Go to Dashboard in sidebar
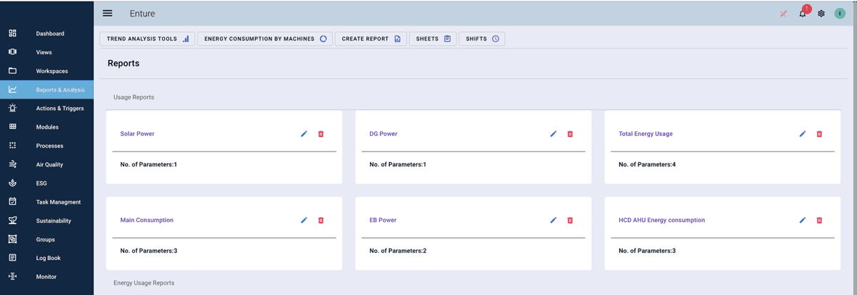857x295 pixels. (x=50, y=34)
